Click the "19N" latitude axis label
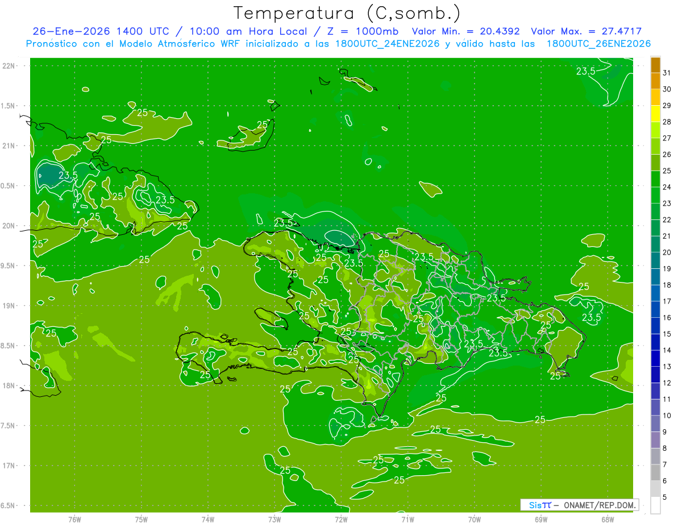Screen dimensions: 682x527 [9, 306]
